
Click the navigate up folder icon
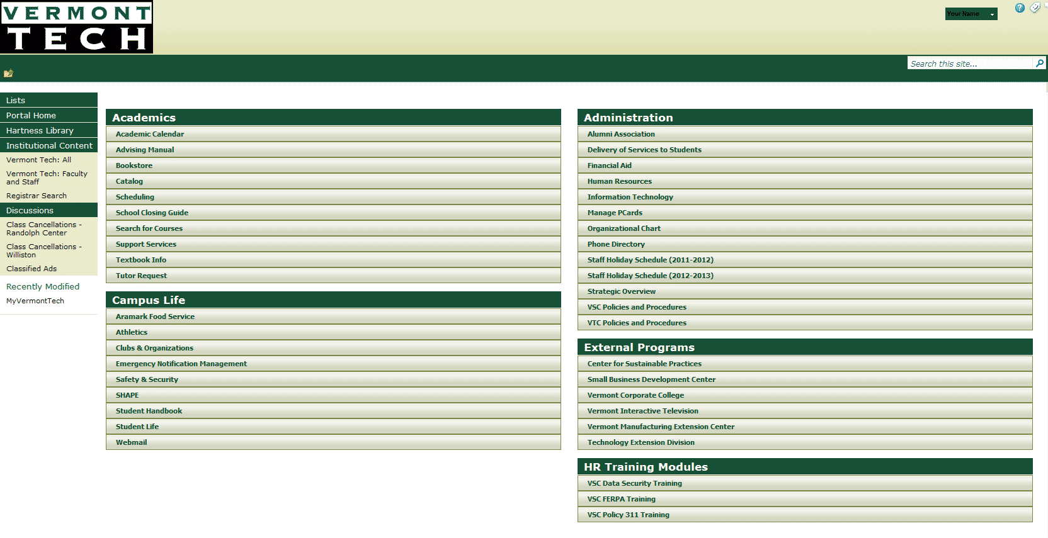[8, 74]
